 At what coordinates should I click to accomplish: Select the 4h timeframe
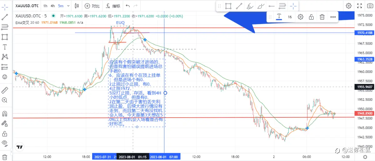click(53, 6)
